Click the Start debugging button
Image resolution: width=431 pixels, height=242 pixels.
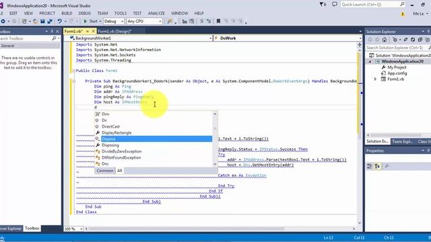90,21
